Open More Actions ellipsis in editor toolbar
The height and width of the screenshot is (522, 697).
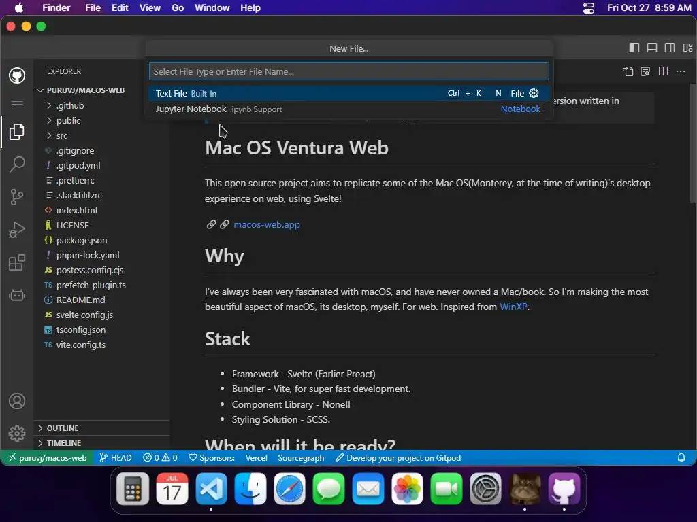(681, 71)
